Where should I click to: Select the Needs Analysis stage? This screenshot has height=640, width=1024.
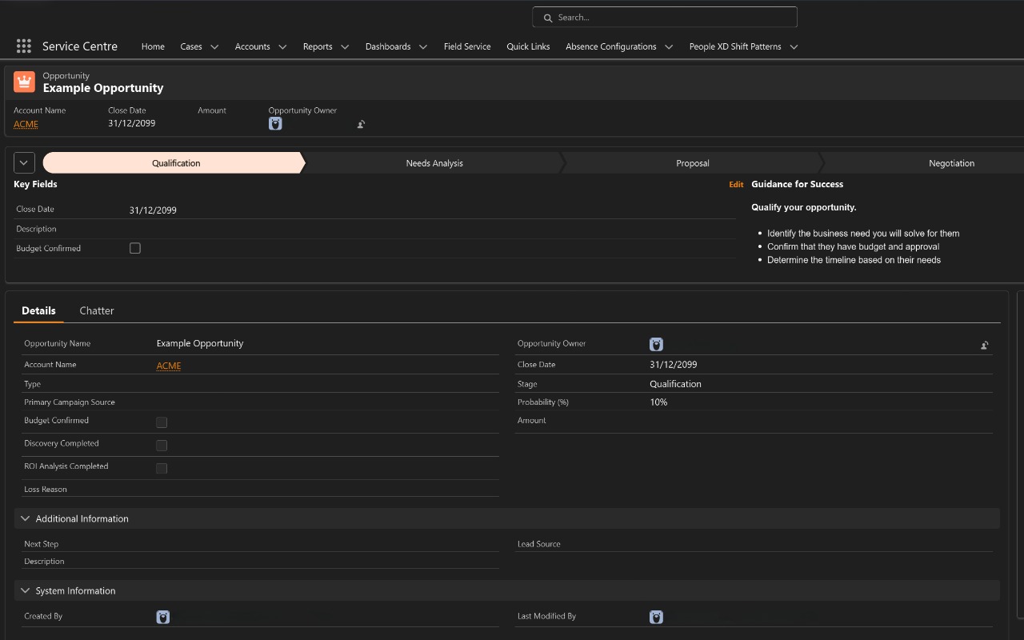434,162
